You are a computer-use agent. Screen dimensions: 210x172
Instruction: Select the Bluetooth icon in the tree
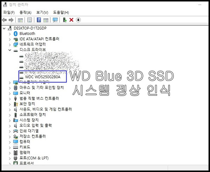coord(15,34)
